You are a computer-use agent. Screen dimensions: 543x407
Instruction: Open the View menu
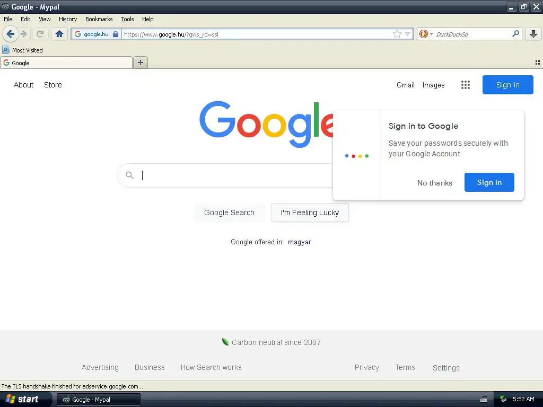point(45,19)
